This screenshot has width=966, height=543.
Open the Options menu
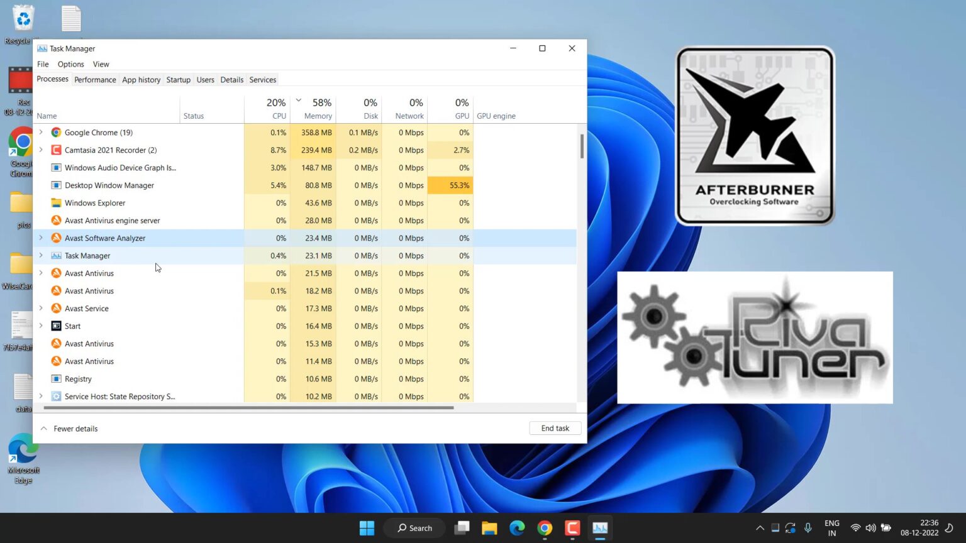[x=70, y=63]
